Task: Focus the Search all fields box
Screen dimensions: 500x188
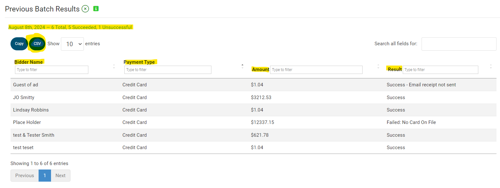Action: tap(459, 44)
